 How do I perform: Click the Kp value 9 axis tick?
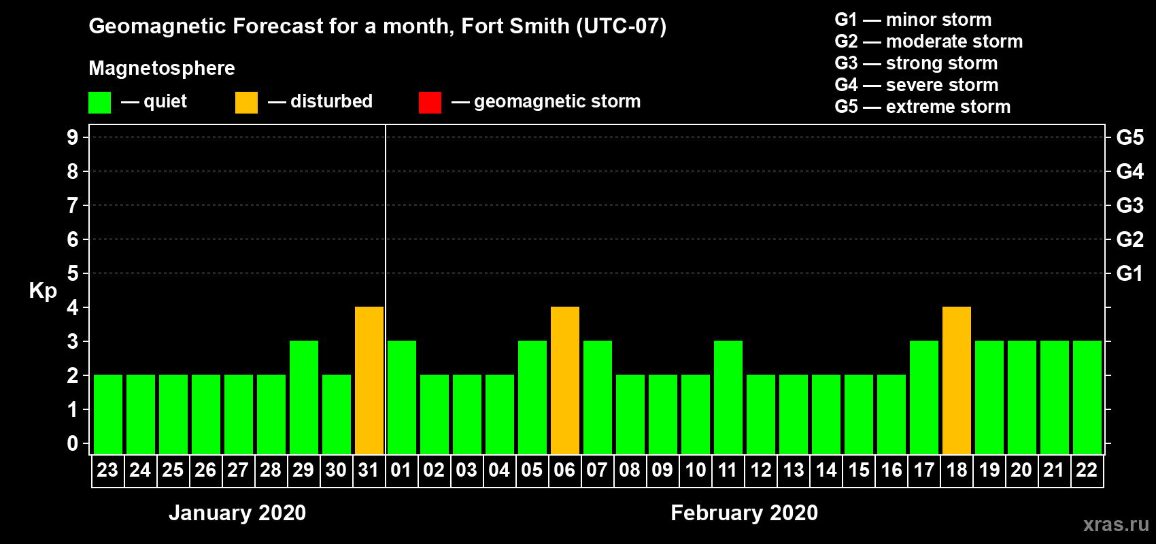point(73,137)
